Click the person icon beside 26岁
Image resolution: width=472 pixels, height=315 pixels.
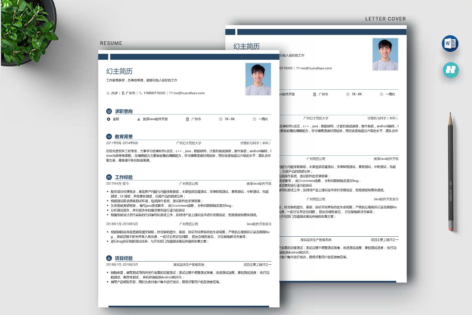tap(108, 93)
